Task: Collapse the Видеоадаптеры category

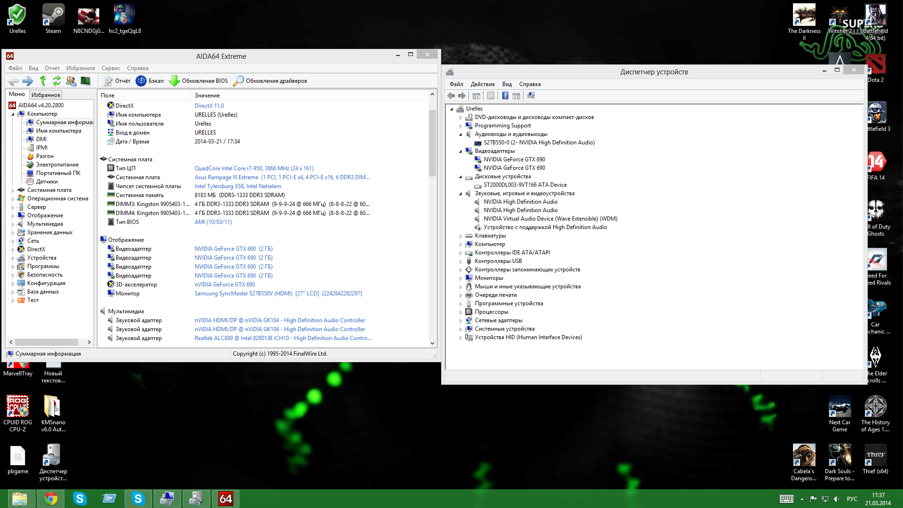Action: pyautogui.click(x=460, y=151)
